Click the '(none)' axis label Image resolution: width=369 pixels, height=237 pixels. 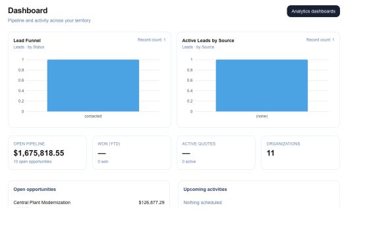pos(262,116)
